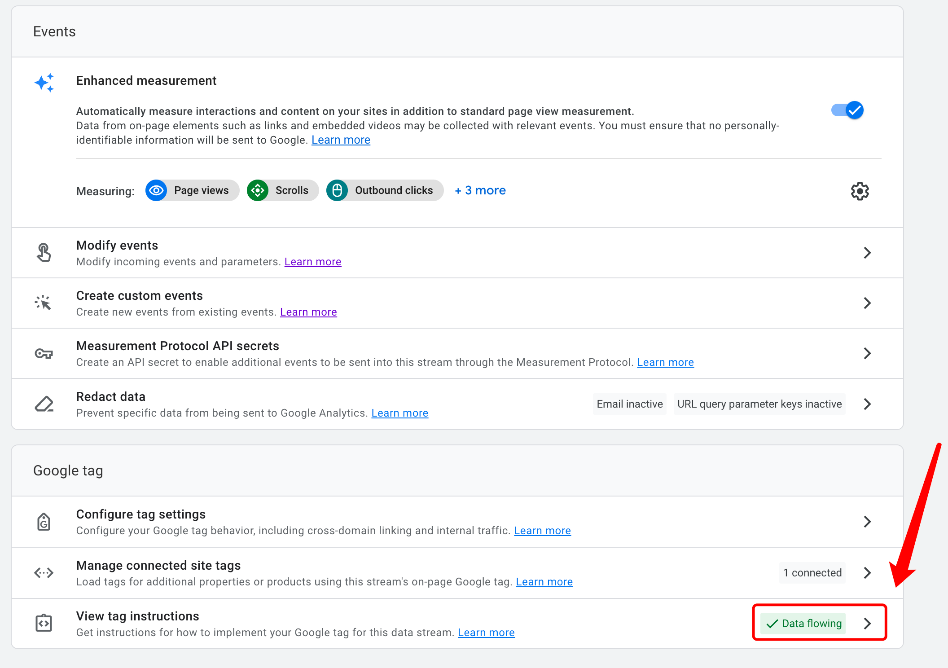This screenshot has width=948, height=668.
Task: Expand Modify events chevron
Action: click(867, 253)
